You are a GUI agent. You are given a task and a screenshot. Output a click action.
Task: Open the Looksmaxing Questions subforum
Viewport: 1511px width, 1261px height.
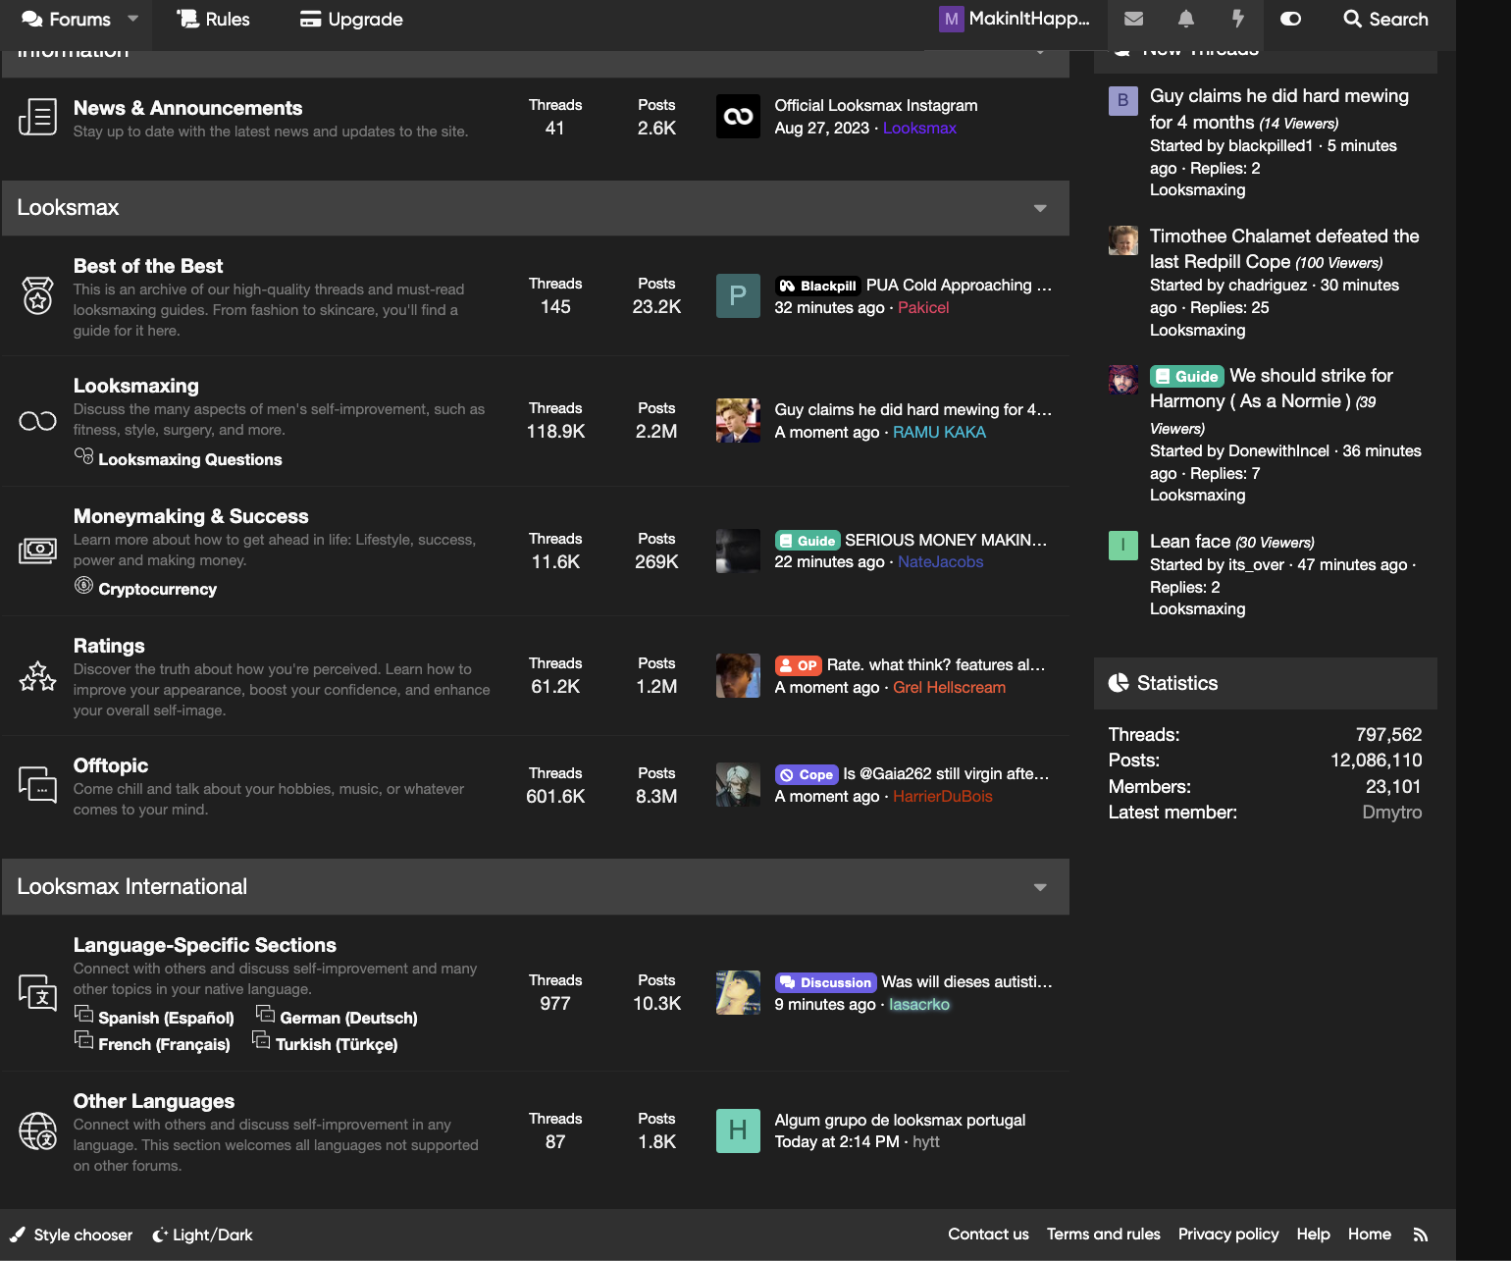click(189, 459)
